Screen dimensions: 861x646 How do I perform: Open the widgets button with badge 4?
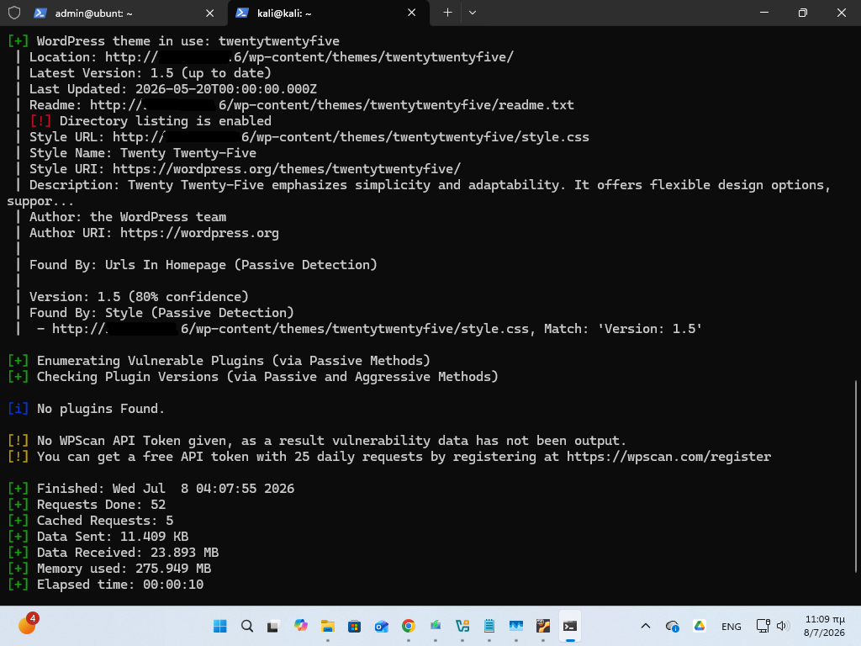pyautogui.click(x=27, y=625)
